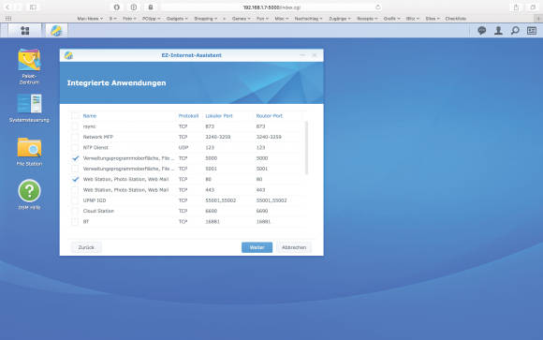Expand the Zugänge bookmarks folder
Viewport: 543px width, 340px height.
click(339, 19)
